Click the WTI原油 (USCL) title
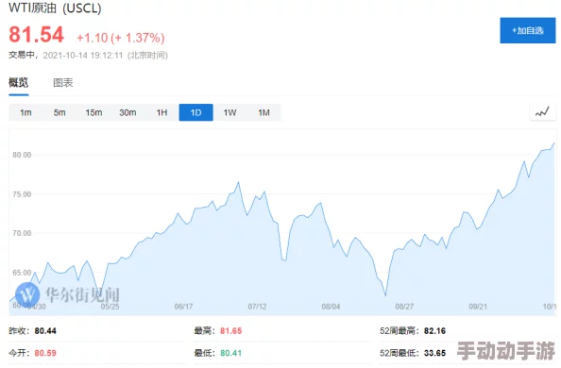 tap(55, 8)
